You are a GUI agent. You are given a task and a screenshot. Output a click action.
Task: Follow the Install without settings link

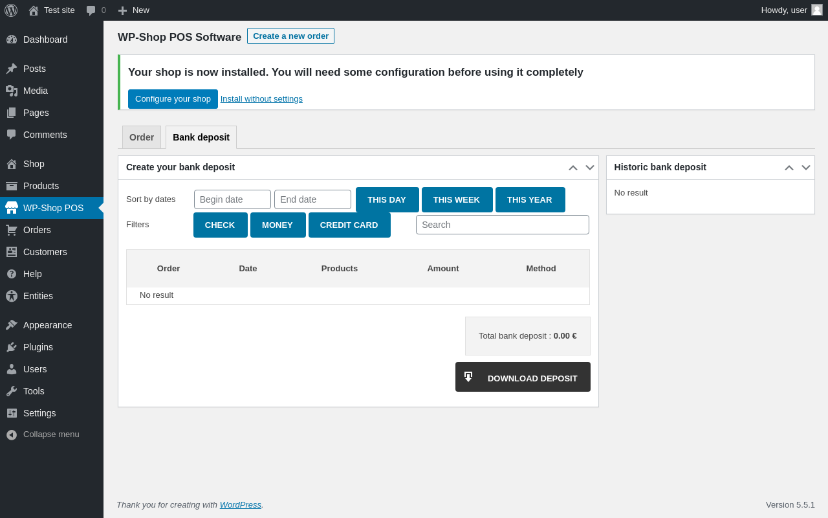pyautogui.click(x=261, y=99)
